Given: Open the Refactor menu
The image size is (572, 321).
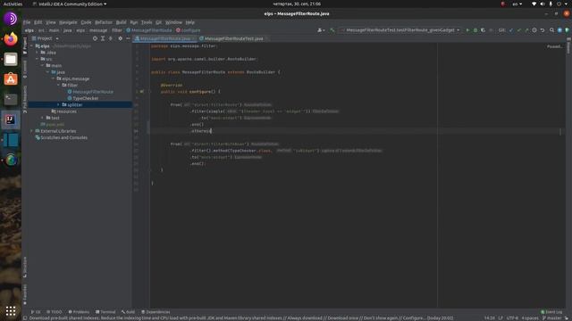Looking at the screenshot, I should (104, 22).
